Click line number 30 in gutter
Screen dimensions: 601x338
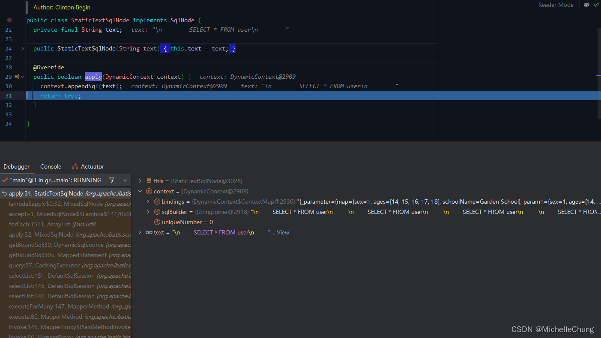point(9,86)
